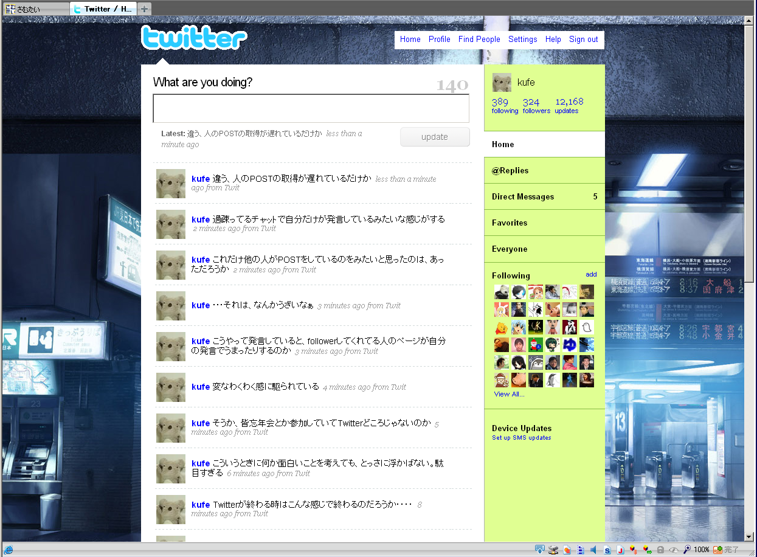The height and width of the screenshot is (557, 757).
Task: Open the less than a minute ago timestamp of the first tweet
Action: point(314,183)
